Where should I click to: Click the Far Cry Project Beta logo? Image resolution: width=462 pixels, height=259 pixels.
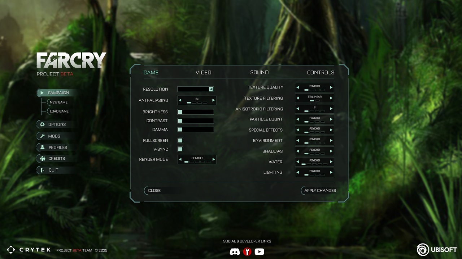coord(71,64)
